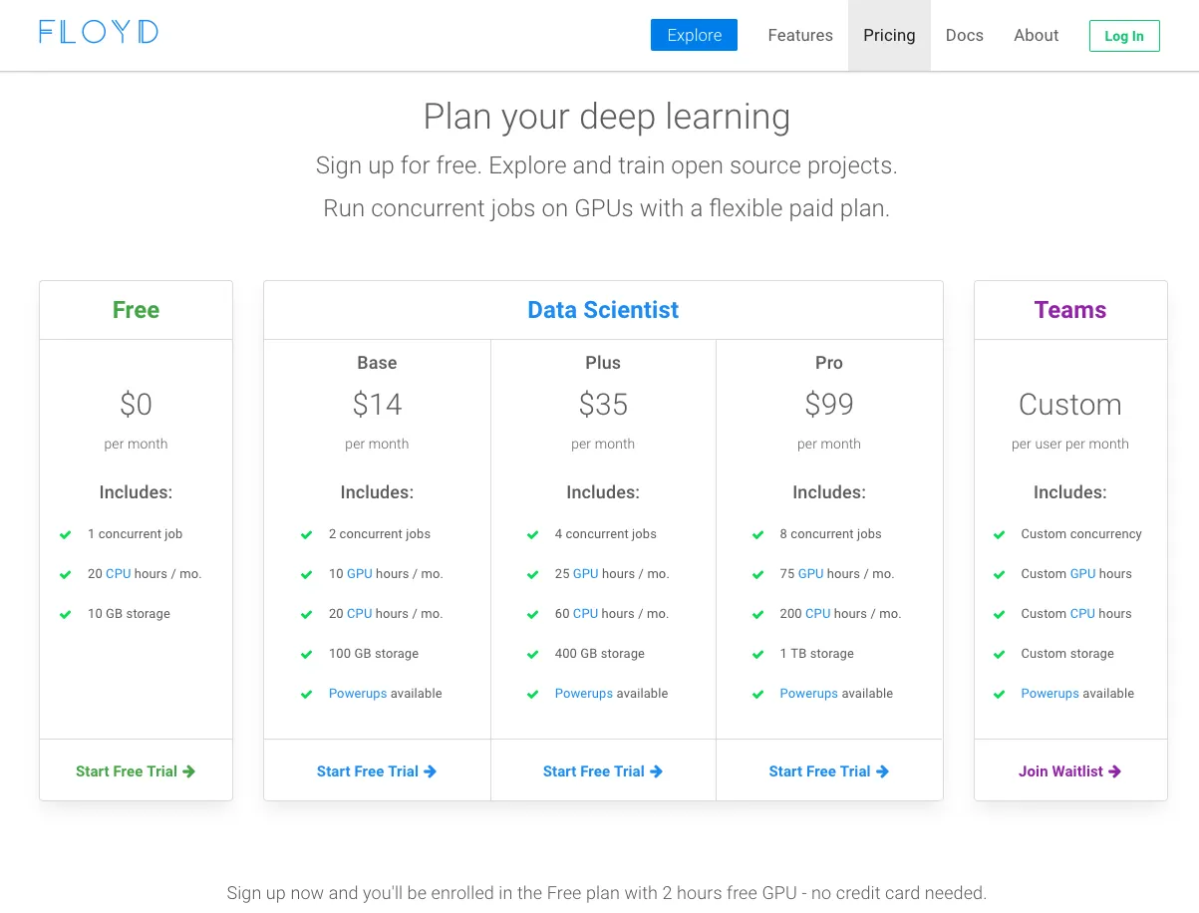Click CPU link in Free plan

click(118, 574)
